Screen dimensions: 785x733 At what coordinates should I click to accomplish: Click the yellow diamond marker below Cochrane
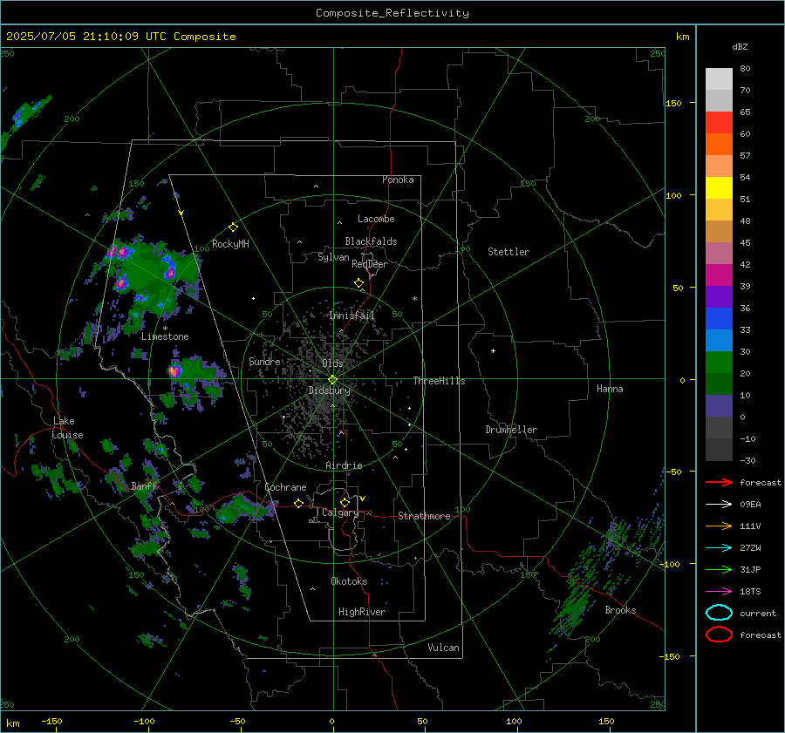click(299, 503)
